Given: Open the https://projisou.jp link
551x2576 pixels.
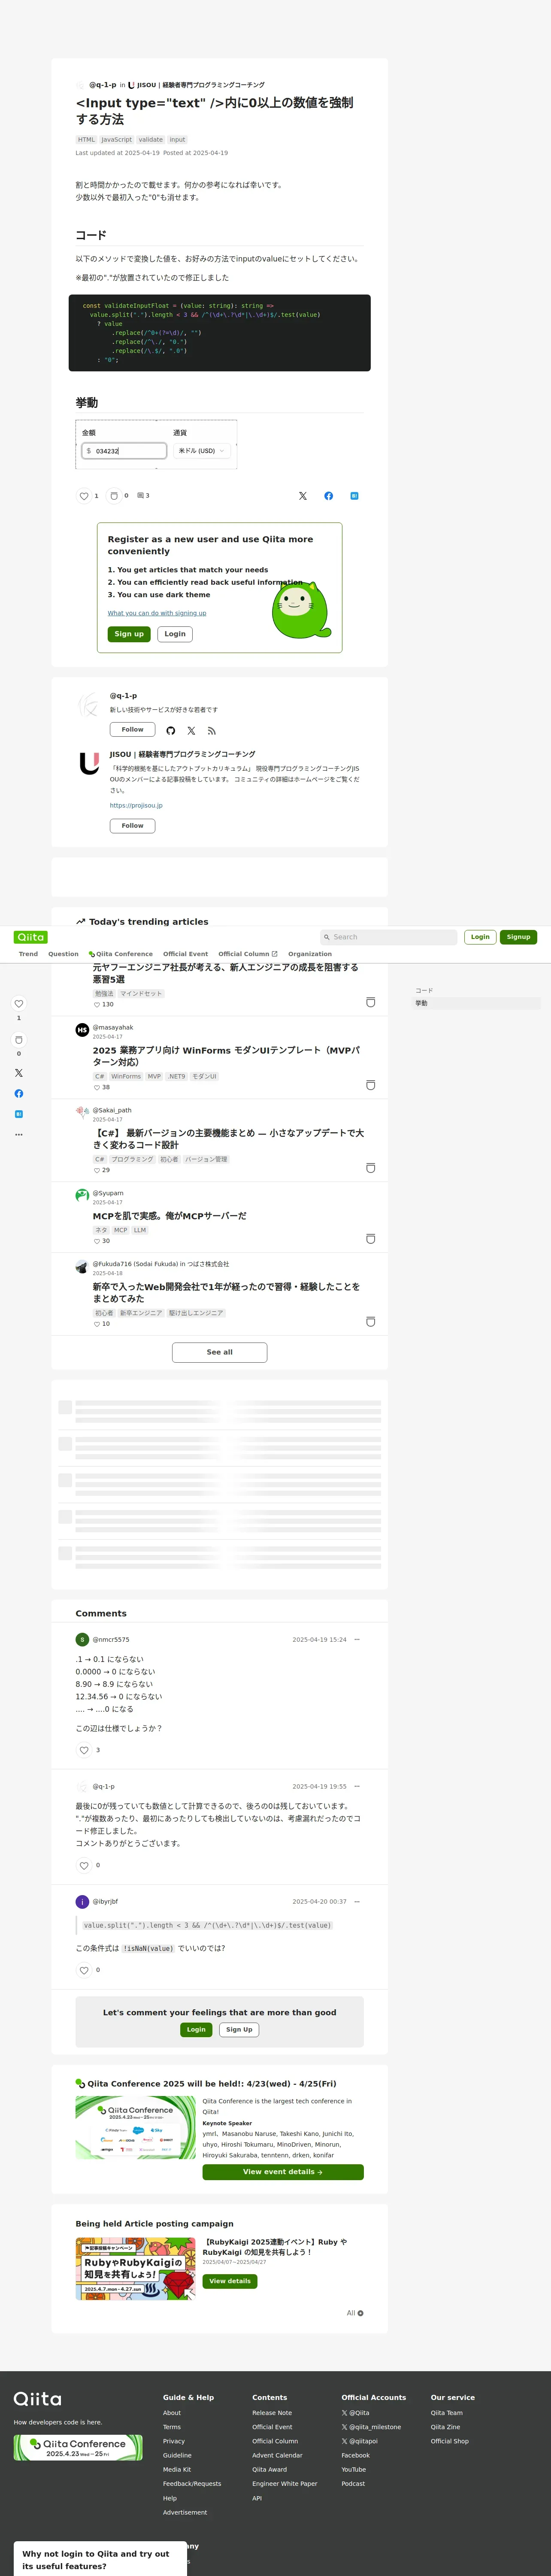Looking at the screenshot, I should 136,805.
